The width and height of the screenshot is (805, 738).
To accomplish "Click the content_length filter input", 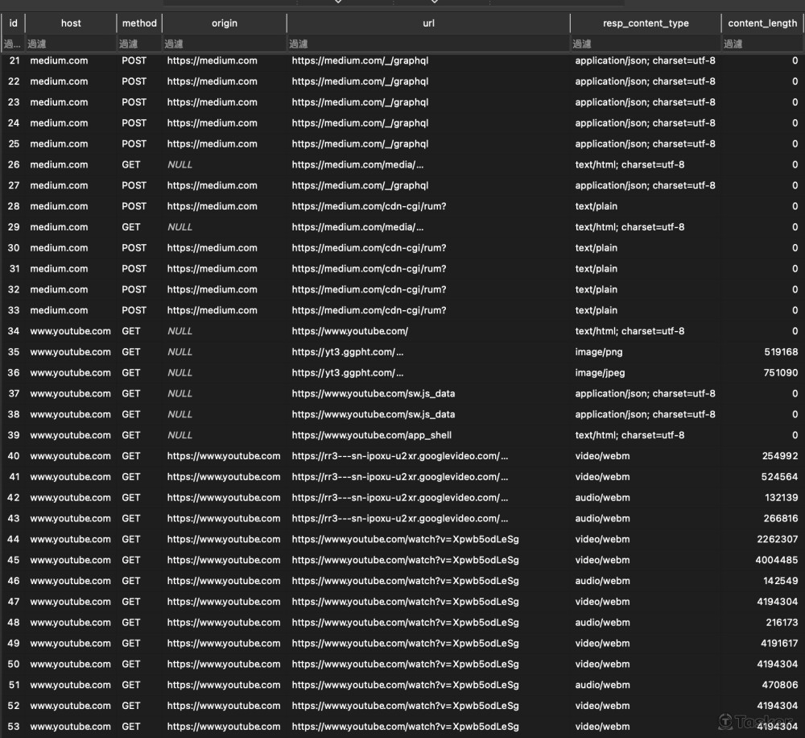I will pos(762,44).
